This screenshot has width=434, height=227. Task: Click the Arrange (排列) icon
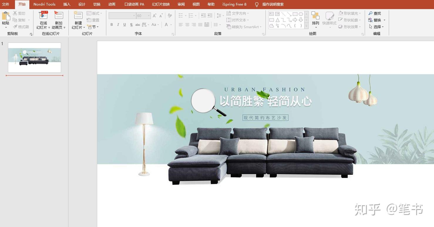pyautogui.click(x=315, y=16)
